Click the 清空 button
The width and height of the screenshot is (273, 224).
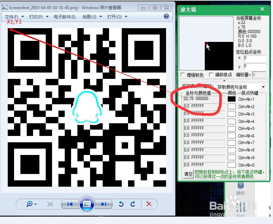pos(188,174)
